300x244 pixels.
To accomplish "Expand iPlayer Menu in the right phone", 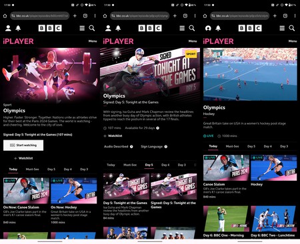I will tap(293, 41).
